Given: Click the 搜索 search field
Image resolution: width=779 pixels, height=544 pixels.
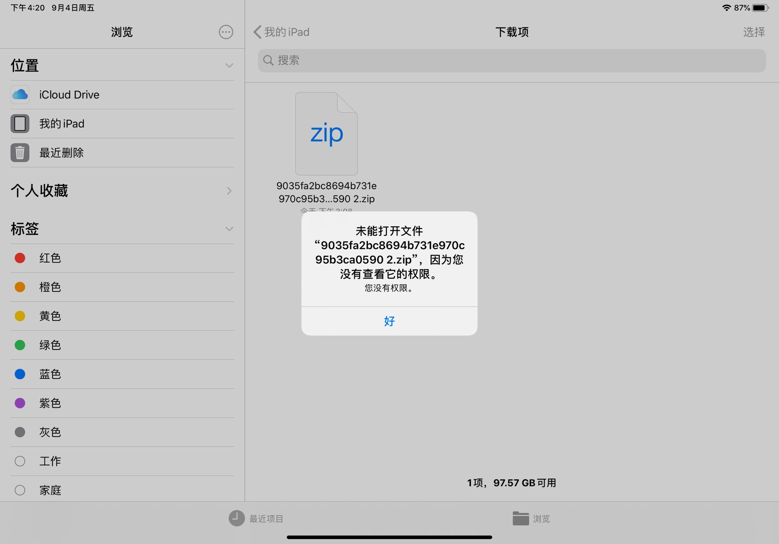Looking at the screenshot, I should [512, 60].
